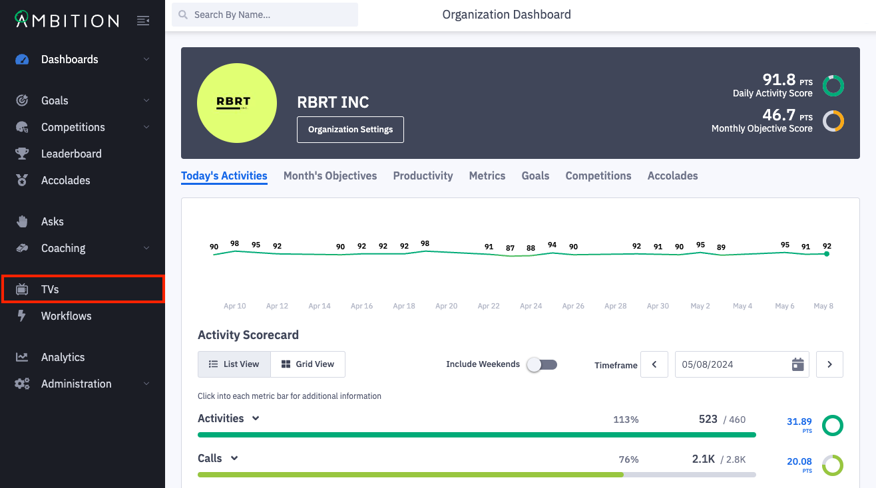Click the Search By Name field
The image size is (876, 488).
[x=265, y=15]
